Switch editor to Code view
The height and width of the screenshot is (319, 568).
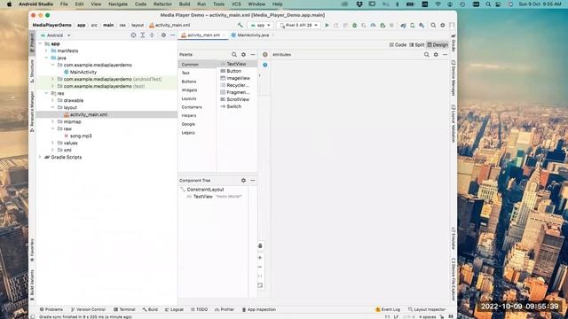coord(398,45)
